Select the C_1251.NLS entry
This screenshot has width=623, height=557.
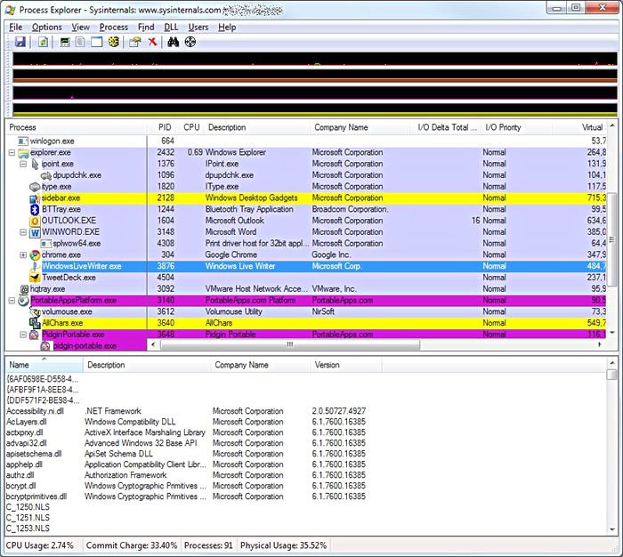click(28, 518)
